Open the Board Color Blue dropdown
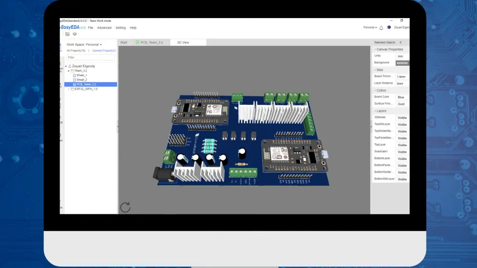 coord(402,97)
